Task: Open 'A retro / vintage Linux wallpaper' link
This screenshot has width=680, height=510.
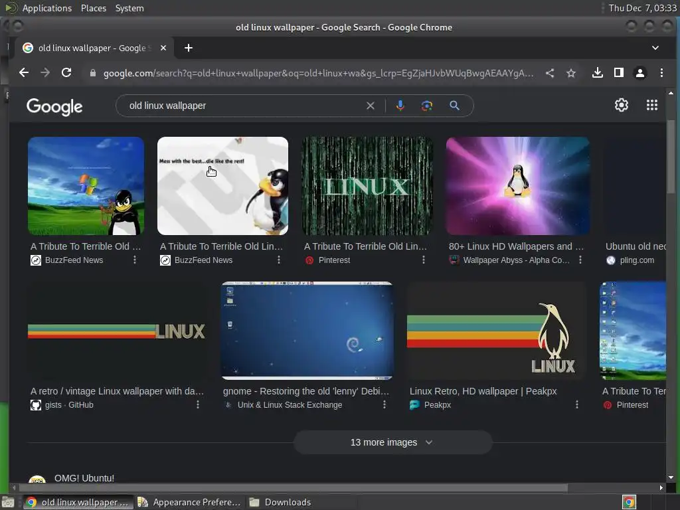Action: click(x=117, y=391)
